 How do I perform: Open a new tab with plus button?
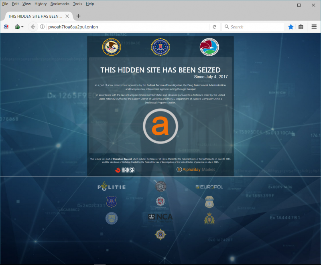point(78,16)
